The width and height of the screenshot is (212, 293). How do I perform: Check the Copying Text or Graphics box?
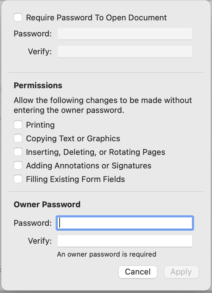(18, 138)
